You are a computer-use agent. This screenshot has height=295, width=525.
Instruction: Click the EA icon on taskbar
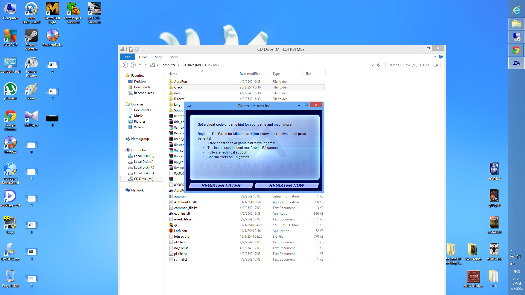(516, 63)
